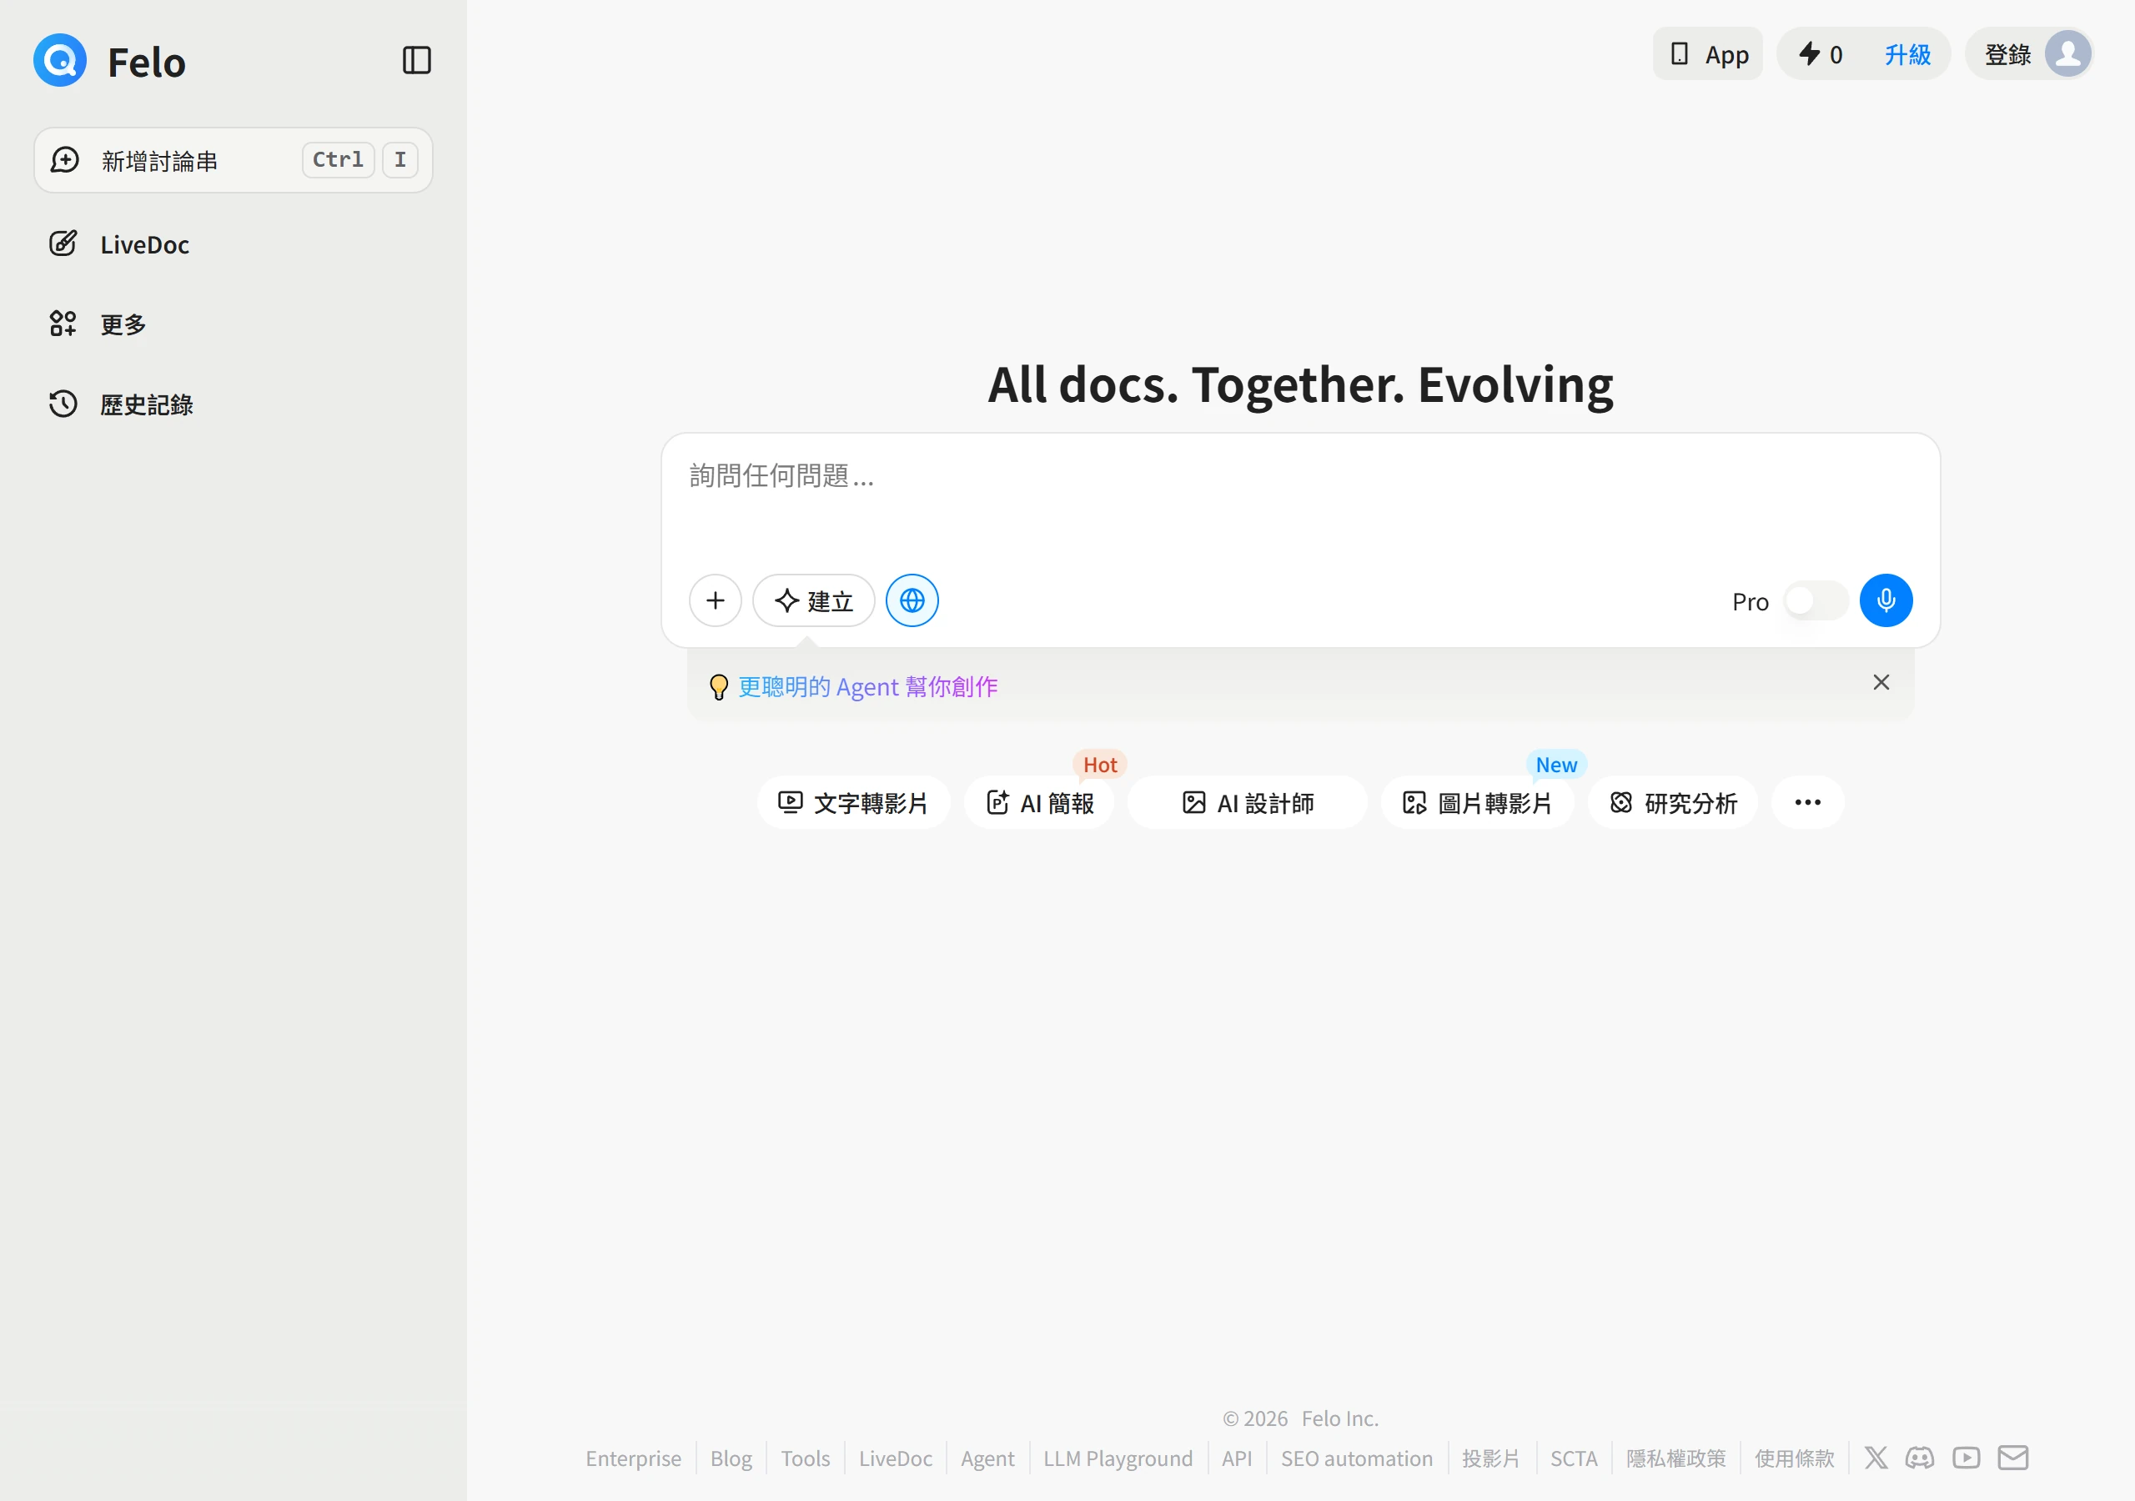Viewport: 2135px width, 1501px height.
Task: Open the Agent footer link
Action: click(987, 1458)
